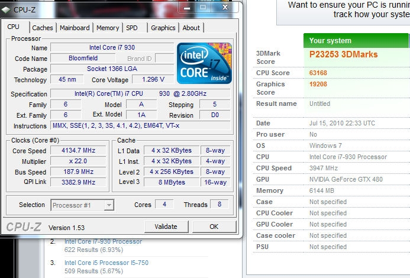Click the Technology value 45 nm
The width and height of the screenshot is (410, 278).
(67, 79)
